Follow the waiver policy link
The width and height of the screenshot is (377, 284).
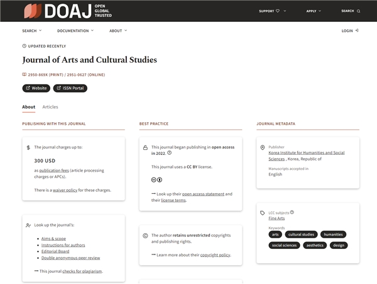[x=65, y=190]
